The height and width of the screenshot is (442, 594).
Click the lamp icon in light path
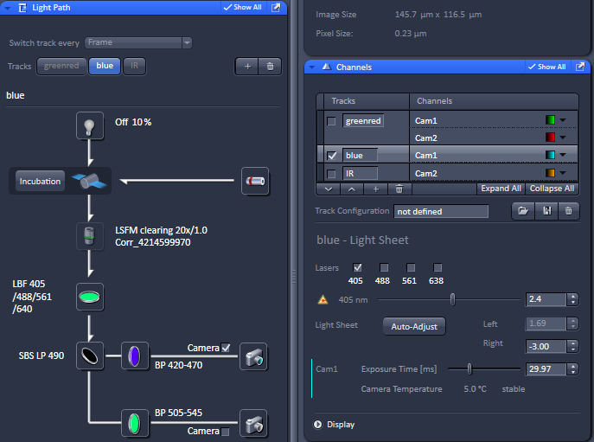click(x=88, y=125)
